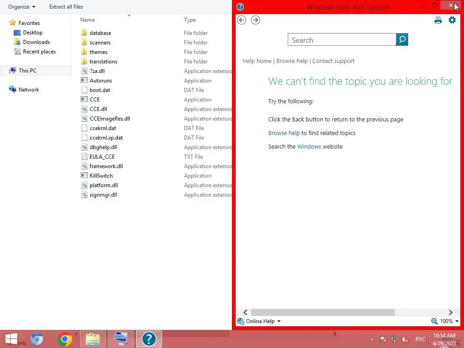Viewport: 464px width, 348px height.
Task: Select the ccekrnl.dat file
Action: pos(103,128)
